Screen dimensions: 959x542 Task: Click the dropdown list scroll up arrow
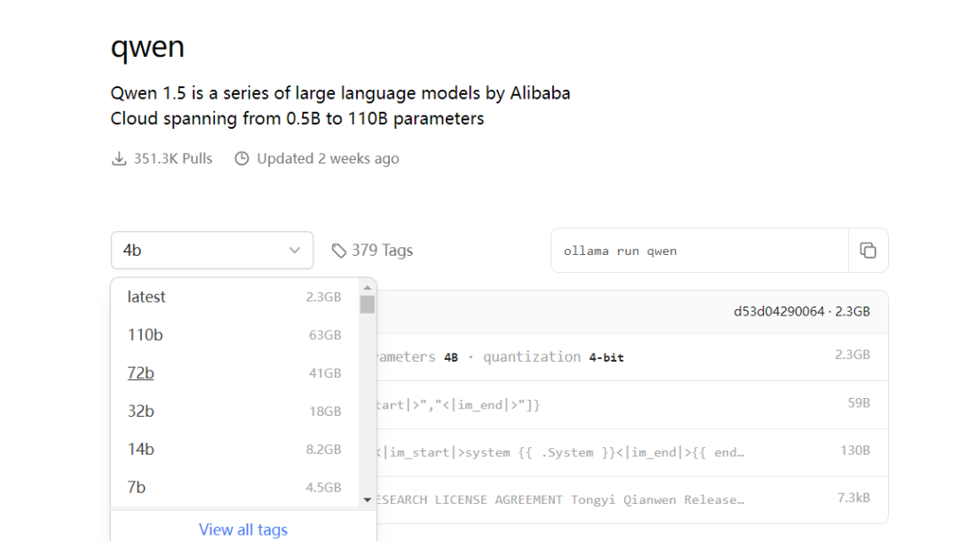tap(367, 288)
